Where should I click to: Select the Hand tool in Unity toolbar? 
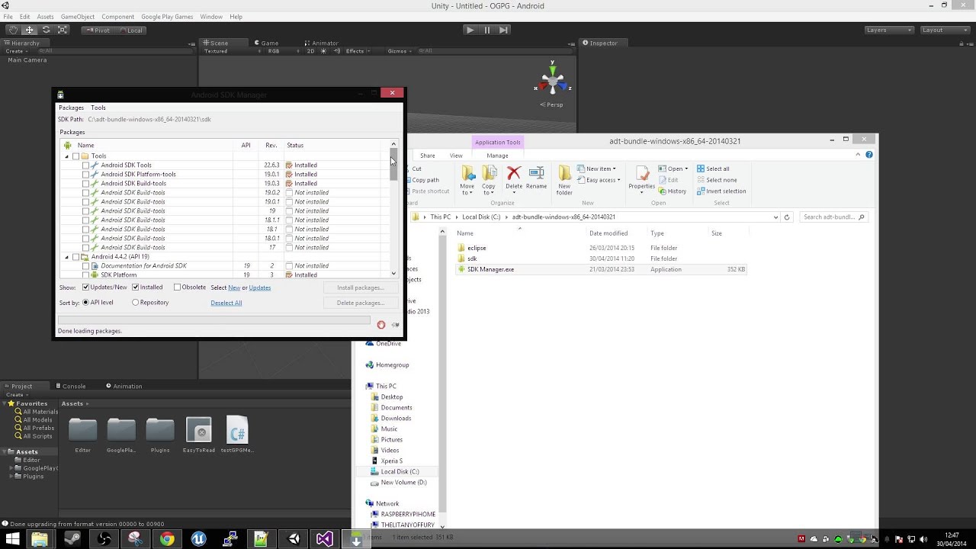click(x=12, y=30)
